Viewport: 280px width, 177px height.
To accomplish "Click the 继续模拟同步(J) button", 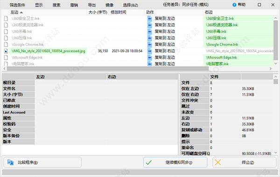I will click(175, 163).
